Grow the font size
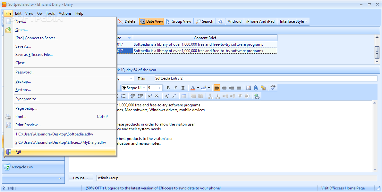Screen dimensions: 382x192 coord(167,96)
